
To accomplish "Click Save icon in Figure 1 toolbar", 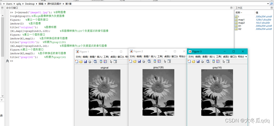I will click(85, 62).
